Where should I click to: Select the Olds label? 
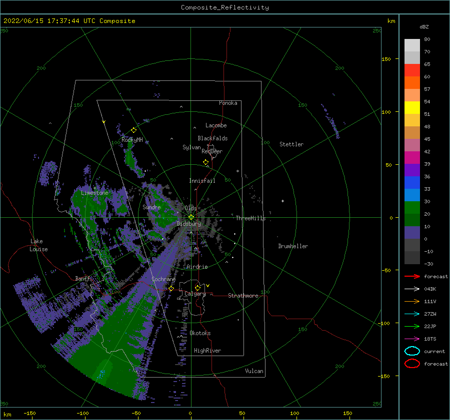click(x=190, y=208)
